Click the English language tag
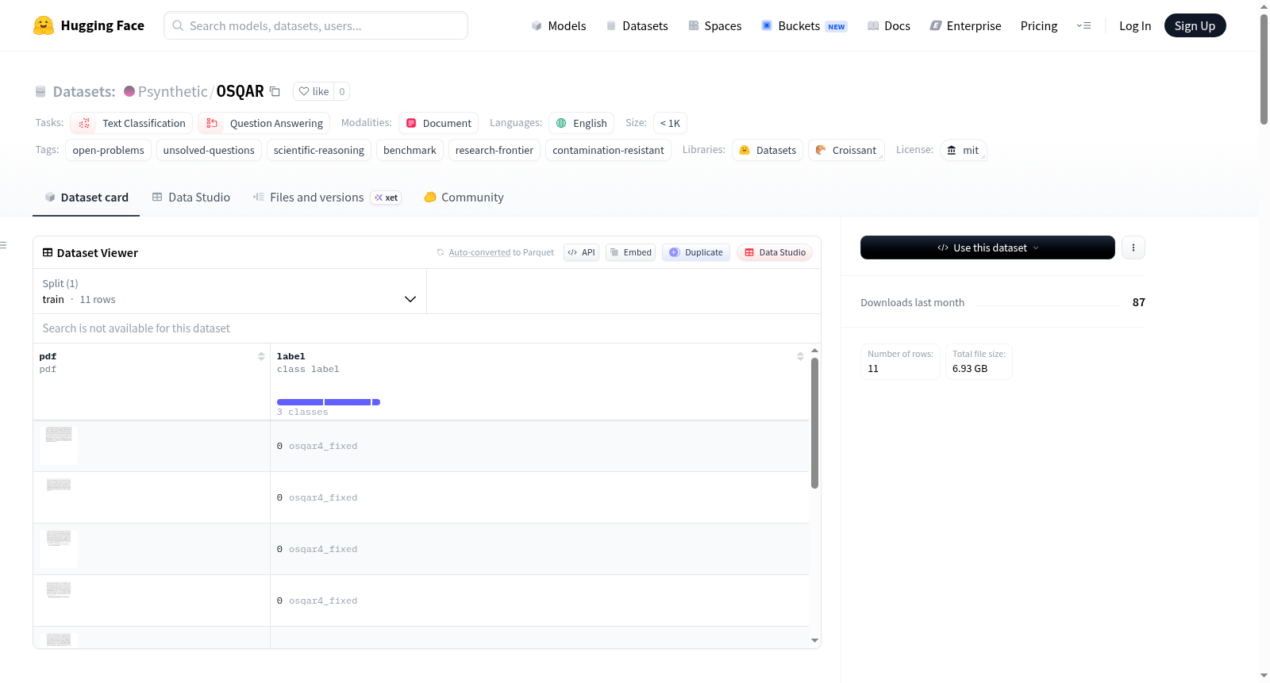Image resolution: width=1270 pixels, height=683 pixels. tap(582, 123)
